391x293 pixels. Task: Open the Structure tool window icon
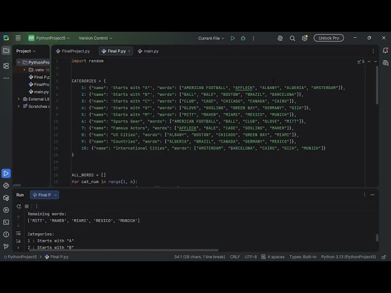tap(6, 66)
